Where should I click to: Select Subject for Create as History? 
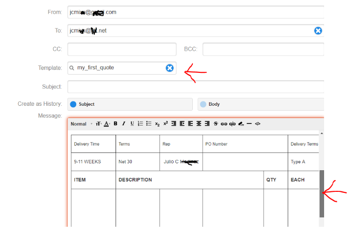130,104
